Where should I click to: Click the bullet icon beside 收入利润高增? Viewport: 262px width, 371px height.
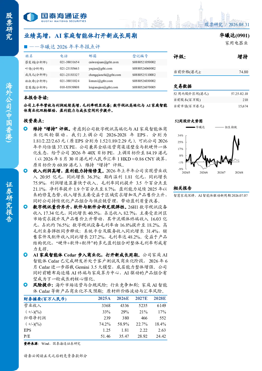point(26,171)
